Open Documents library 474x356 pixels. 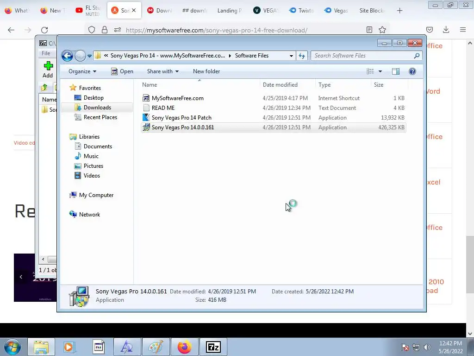[98, 146]
